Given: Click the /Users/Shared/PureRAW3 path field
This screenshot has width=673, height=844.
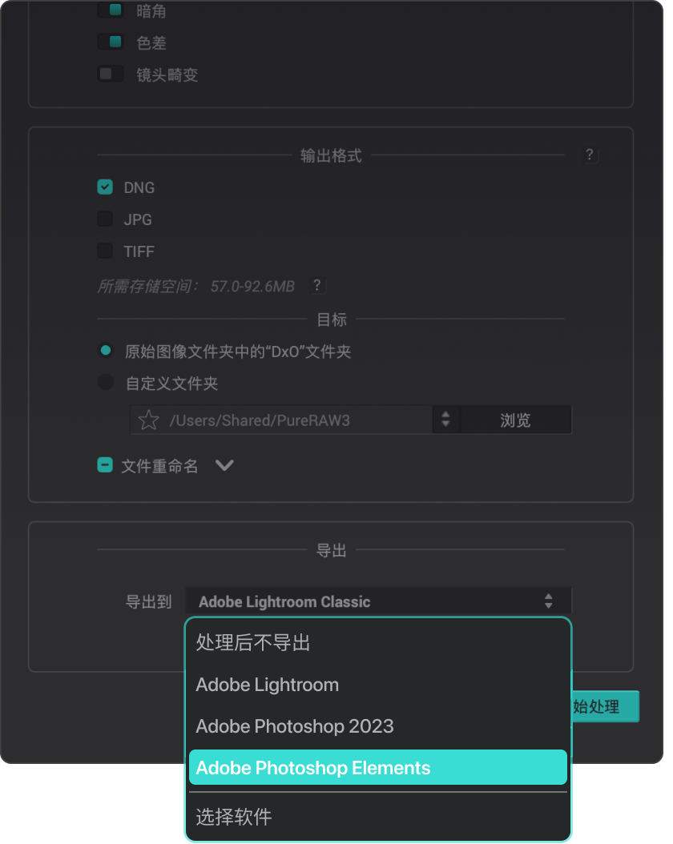Looking at the screenshot, I should 280,420.
